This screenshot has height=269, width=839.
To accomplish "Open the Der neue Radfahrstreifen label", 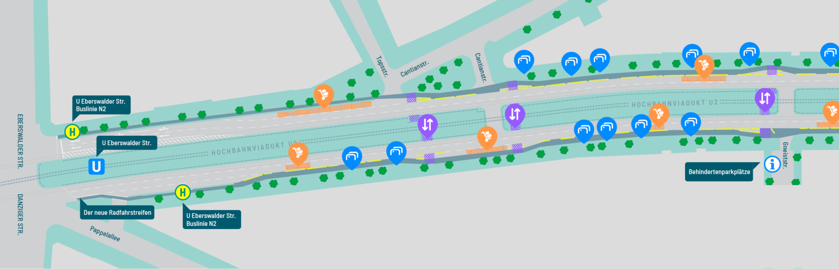I will [117, 212].
